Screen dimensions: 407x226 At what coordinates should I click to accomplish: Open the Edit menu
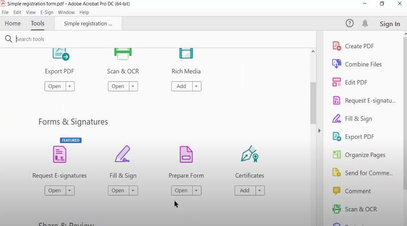(17, 12)
